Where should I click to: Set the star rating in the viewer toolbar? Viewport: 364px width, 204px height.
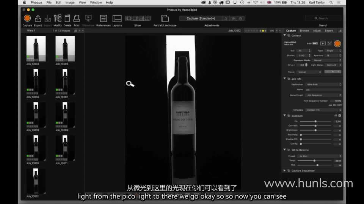click(x=251, y=31)
